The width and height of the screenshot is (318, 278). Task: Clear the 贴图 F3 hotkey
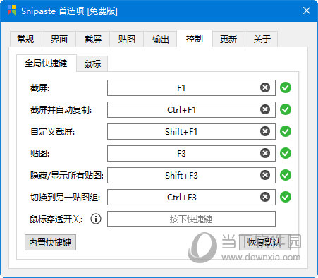tap(265, 153)
